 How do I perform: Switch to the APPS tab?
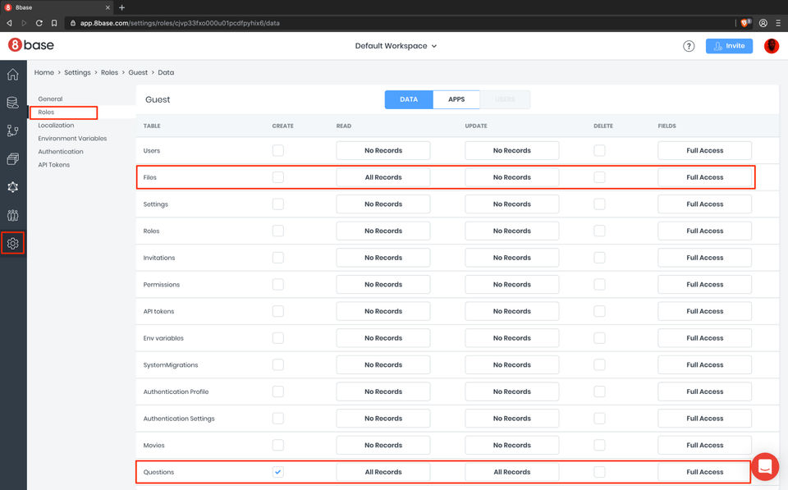[x=456, y=99]
